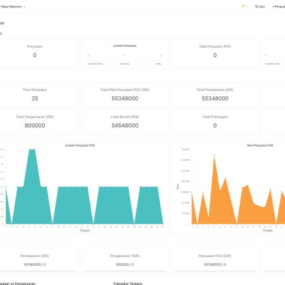Select the Total Pelanggan card showing 0

point(215,121)
